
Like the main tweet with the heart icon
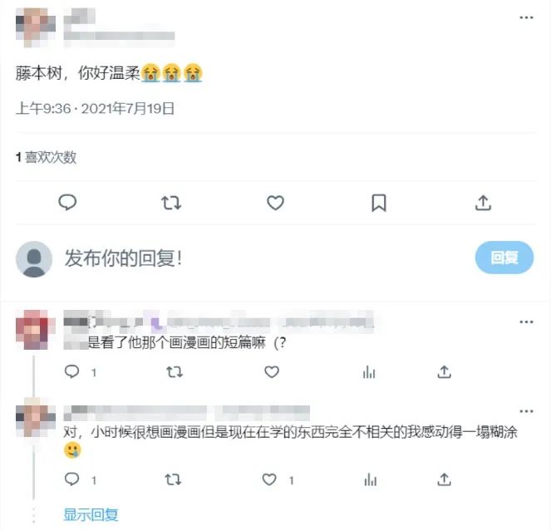coord(275,203)
